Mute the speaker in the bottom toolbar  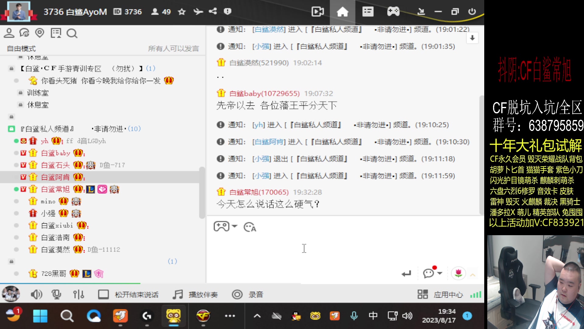click(36, 294)
